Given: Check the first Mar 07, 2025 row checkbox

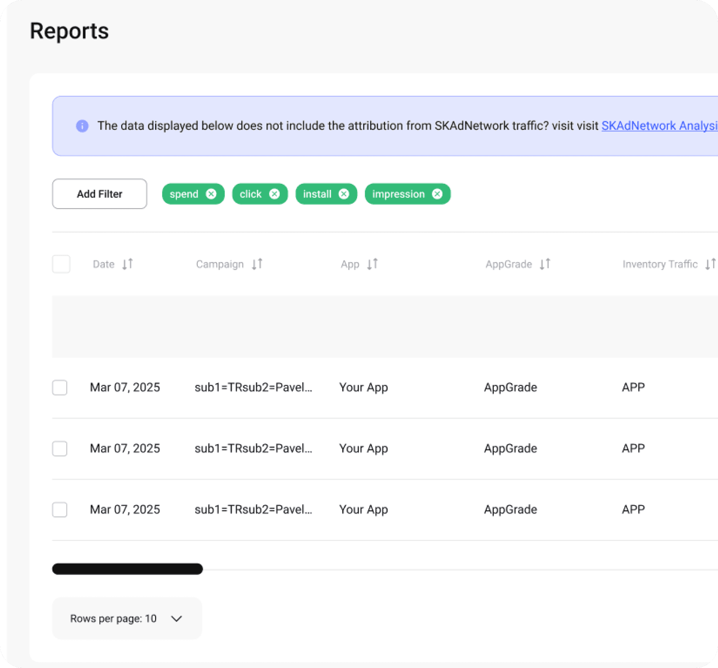Looking at the screenshot, I should coord(60,387).
